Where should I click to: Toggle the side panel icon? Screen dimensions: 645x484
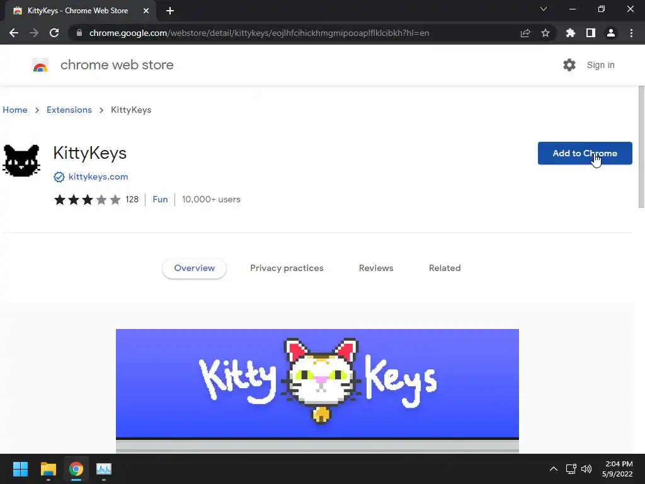click(591, 33)
